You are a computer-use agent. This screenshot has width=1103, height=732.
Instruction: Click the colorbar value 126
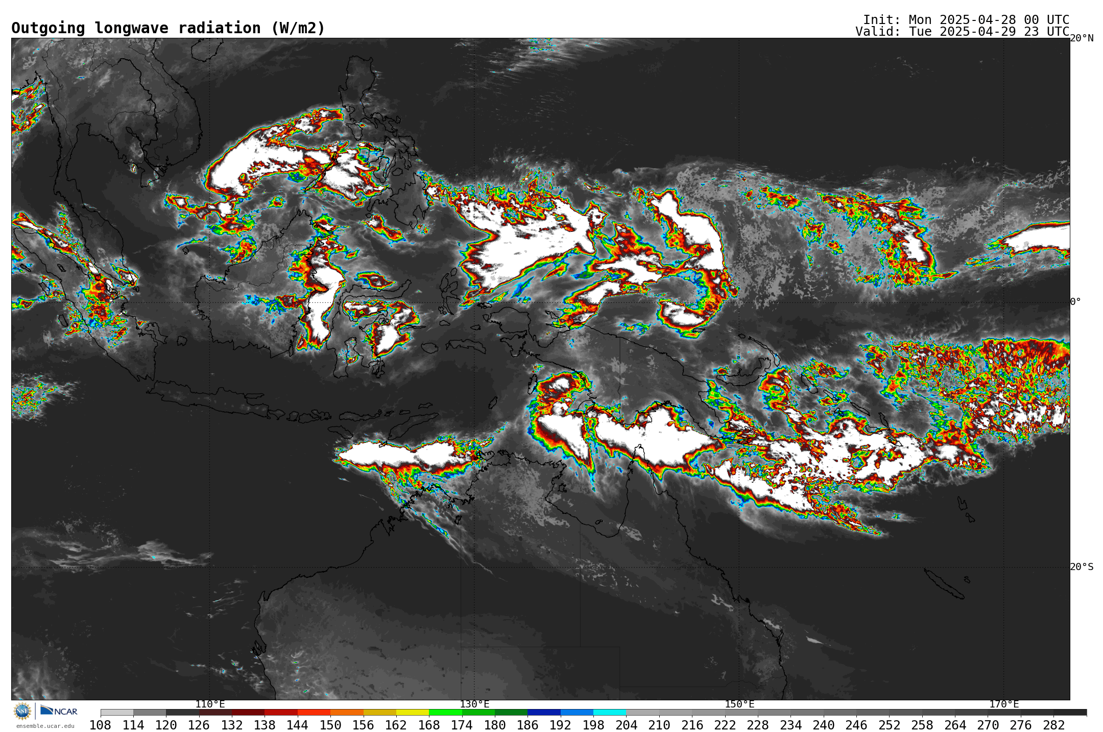199,725
